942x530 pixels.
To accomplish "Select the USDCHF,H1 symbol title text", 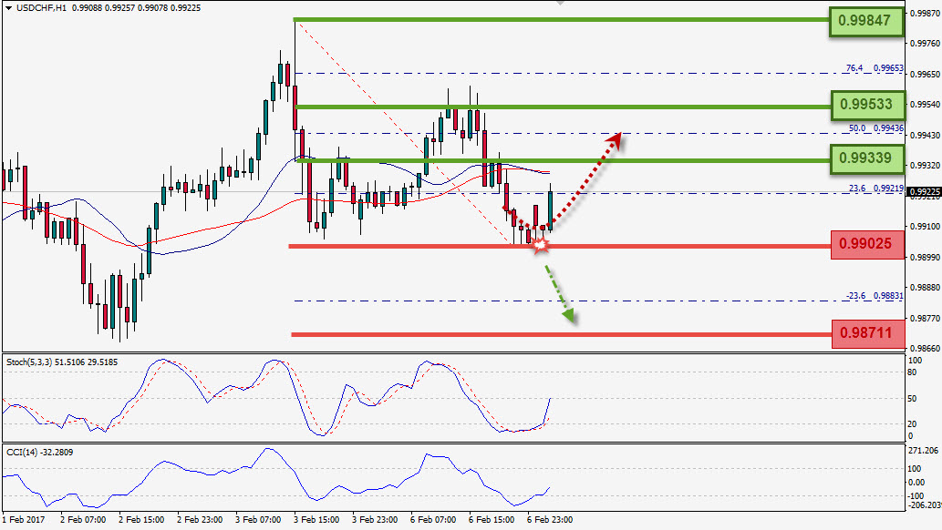I will (x=41, y=8).
